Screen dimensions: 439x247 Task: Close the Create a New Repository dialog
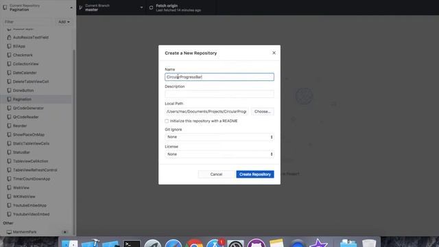274,53
